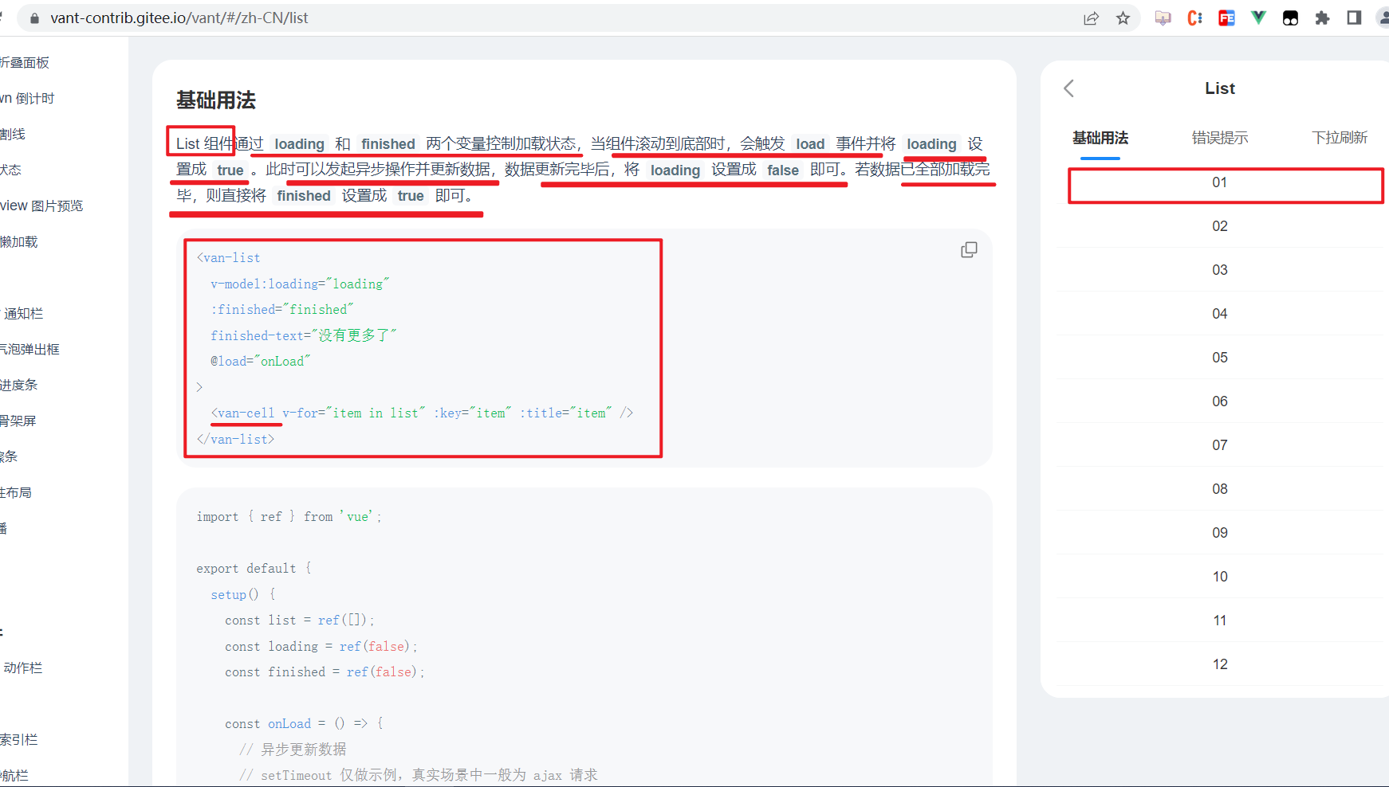Click the finished-text attribute code line

pos(303,335)
